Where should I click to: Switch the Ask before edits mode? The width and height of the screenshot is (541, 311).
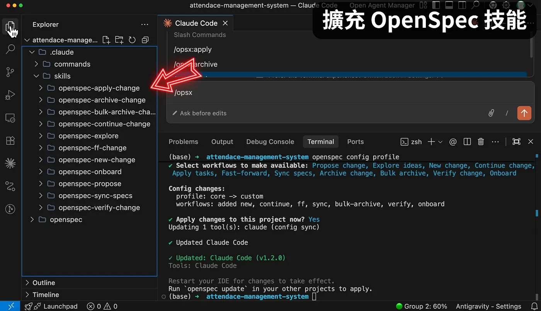(199, 113)
